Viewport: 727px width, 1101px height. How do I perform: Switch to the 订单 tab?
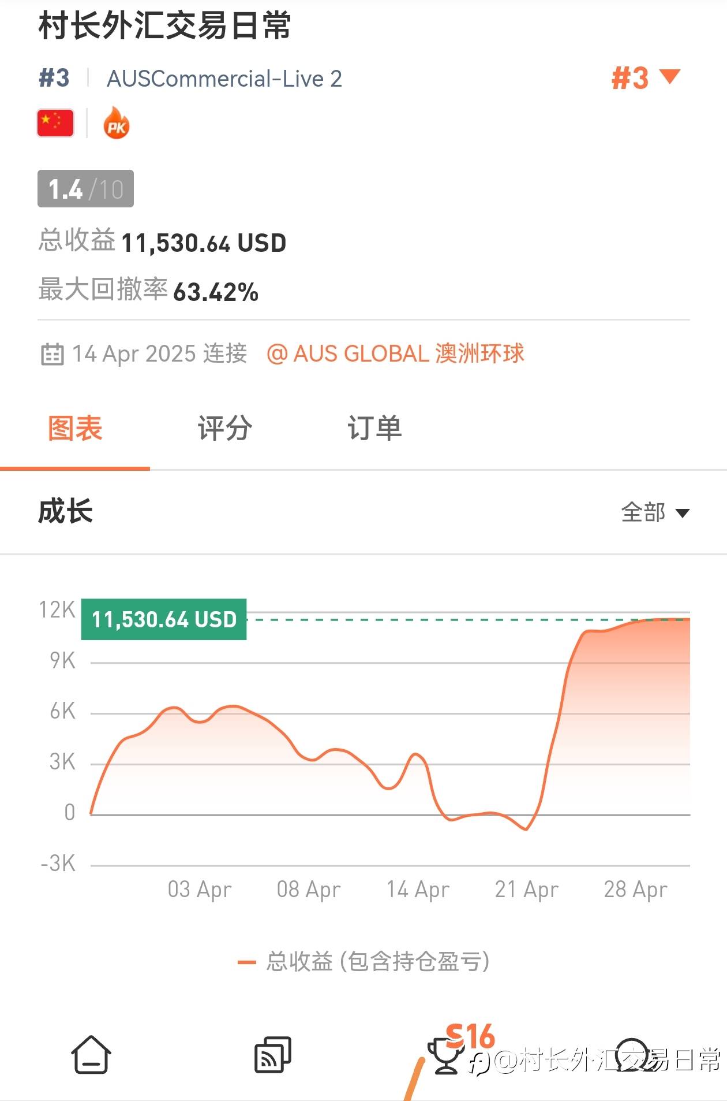click(374, 429)
